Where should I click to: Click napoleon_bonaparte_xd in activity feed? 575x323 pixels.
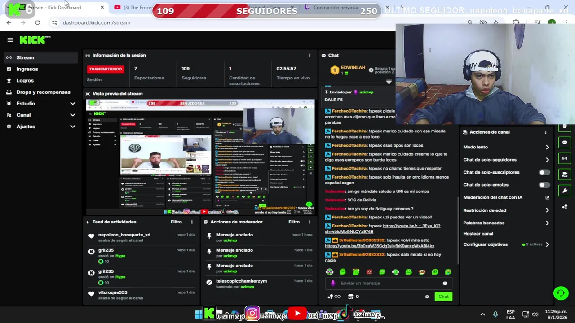click(124, 235)
